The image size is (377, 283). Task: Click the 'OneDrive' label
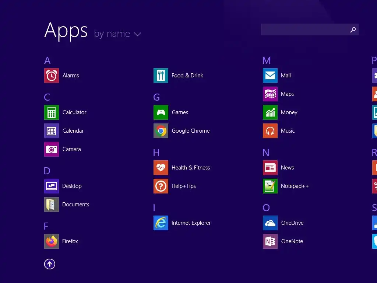coord(292,223)
